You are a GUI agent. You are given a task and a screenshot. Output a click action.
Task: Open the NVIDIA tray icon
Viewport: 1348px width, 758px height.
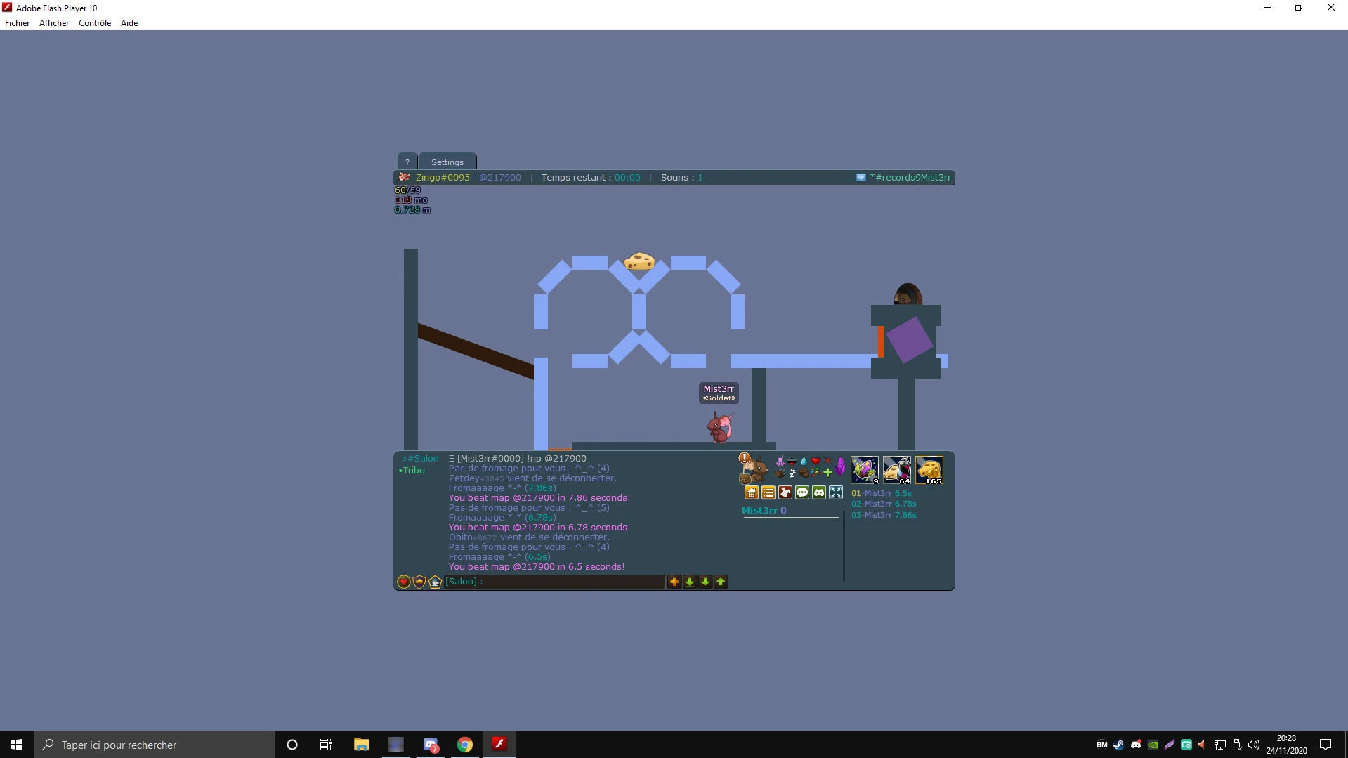[x=1153, y=745]
